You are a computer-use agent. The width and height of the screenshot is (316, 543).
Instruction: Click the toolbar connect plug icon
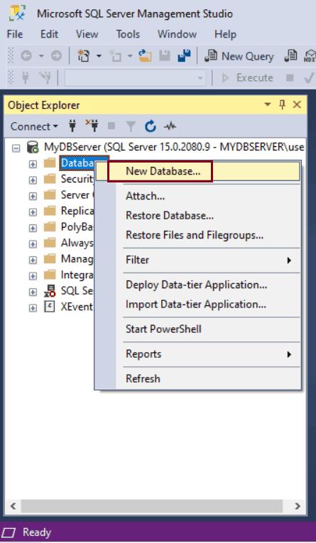point(26,77)
